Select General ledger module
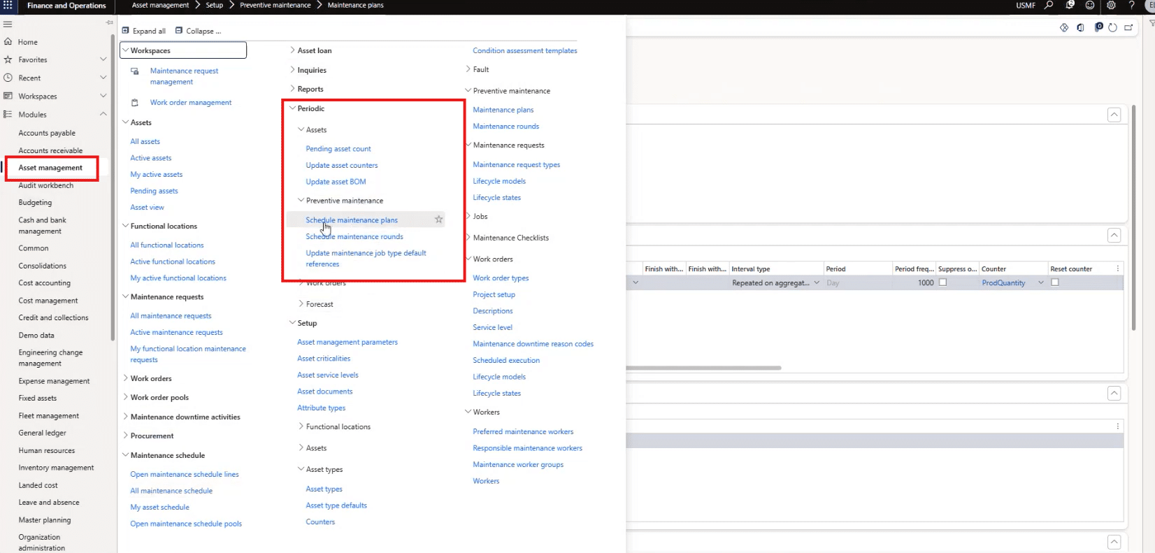The image size is (1155, 553). 42,433
